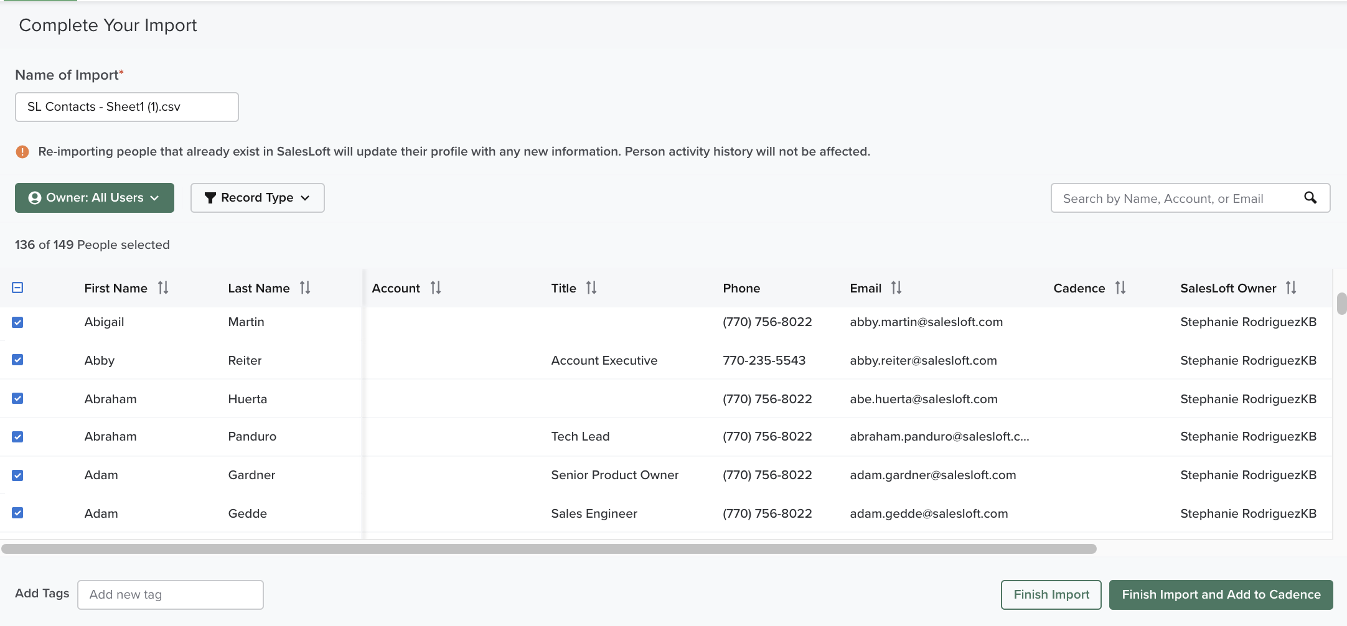
Task: Sort the table by Cadence column
Action: coord(1120,287)
